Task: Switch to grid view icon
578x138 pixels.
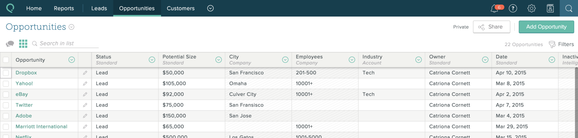Action: (23, 44)
